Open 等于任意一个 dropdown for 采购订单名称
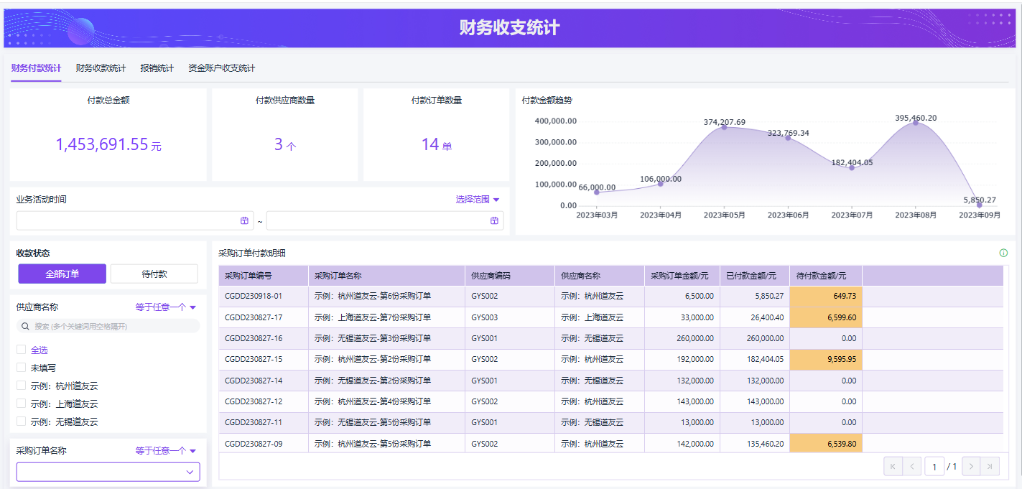1022x489 pixels. point(166,450)
